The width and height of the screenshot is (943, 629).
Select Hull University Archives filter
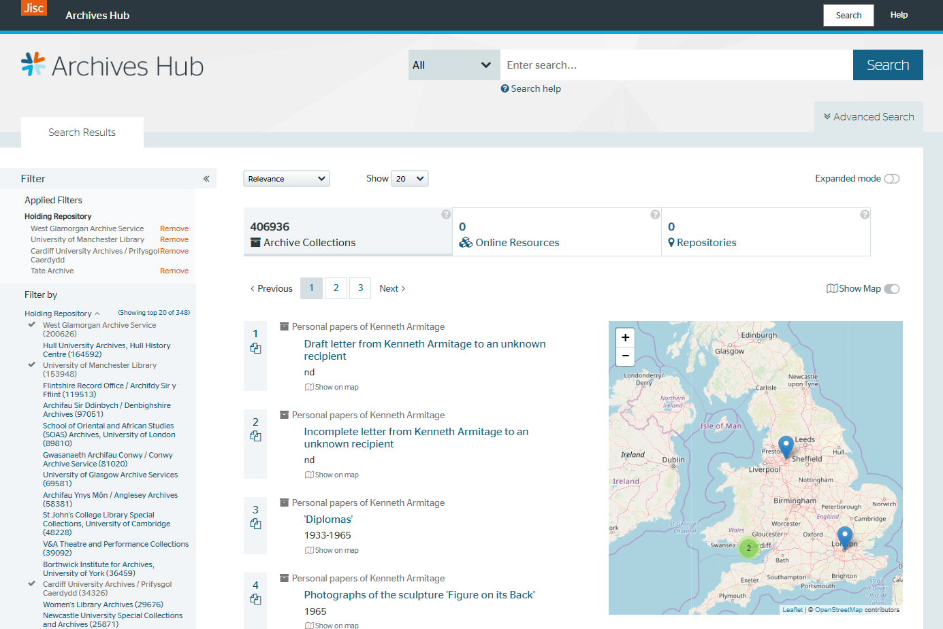pyautogui.click(x=106, y=350)
